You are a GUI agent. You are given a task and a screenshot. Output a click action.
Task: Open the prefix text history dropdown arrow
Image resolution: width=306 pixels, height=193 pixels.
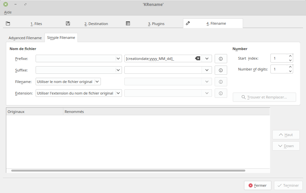coord(207,59)
